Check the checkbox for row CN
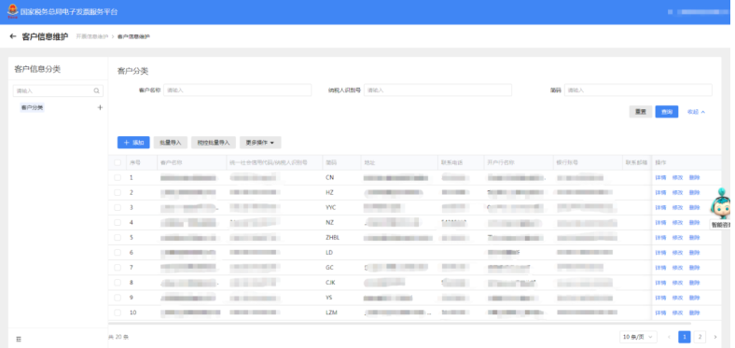Image resolution: width=735 pixels, height=348 pixels. [x=118, y=178]
